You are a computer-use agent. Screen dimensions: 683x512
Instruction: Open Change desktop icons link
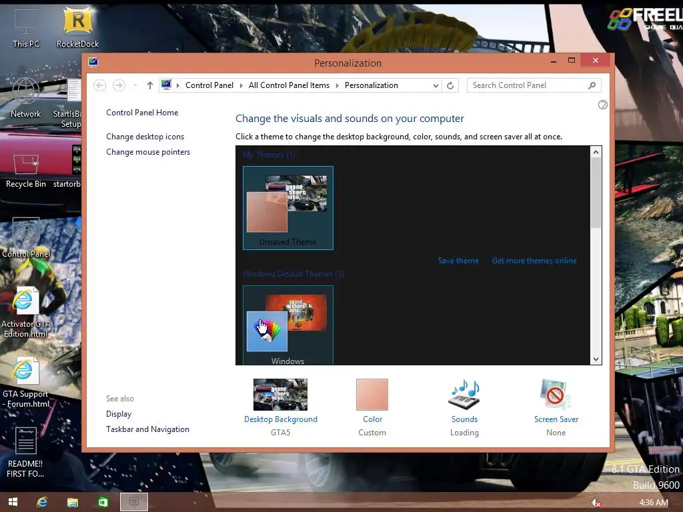click(145, 137)
